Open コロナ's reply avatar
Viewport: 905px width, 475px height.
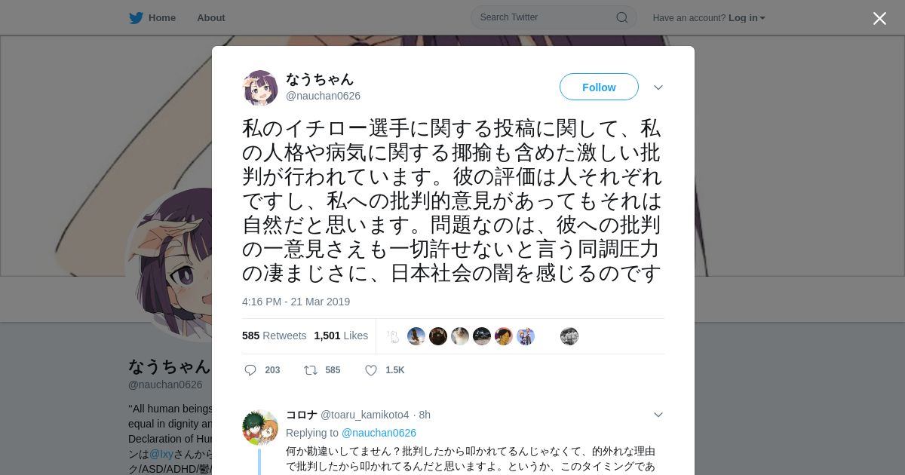click(260, 427)
